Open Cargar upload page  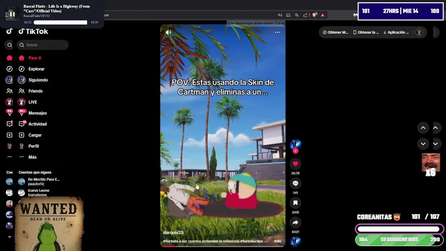click(x=35, y=135)
